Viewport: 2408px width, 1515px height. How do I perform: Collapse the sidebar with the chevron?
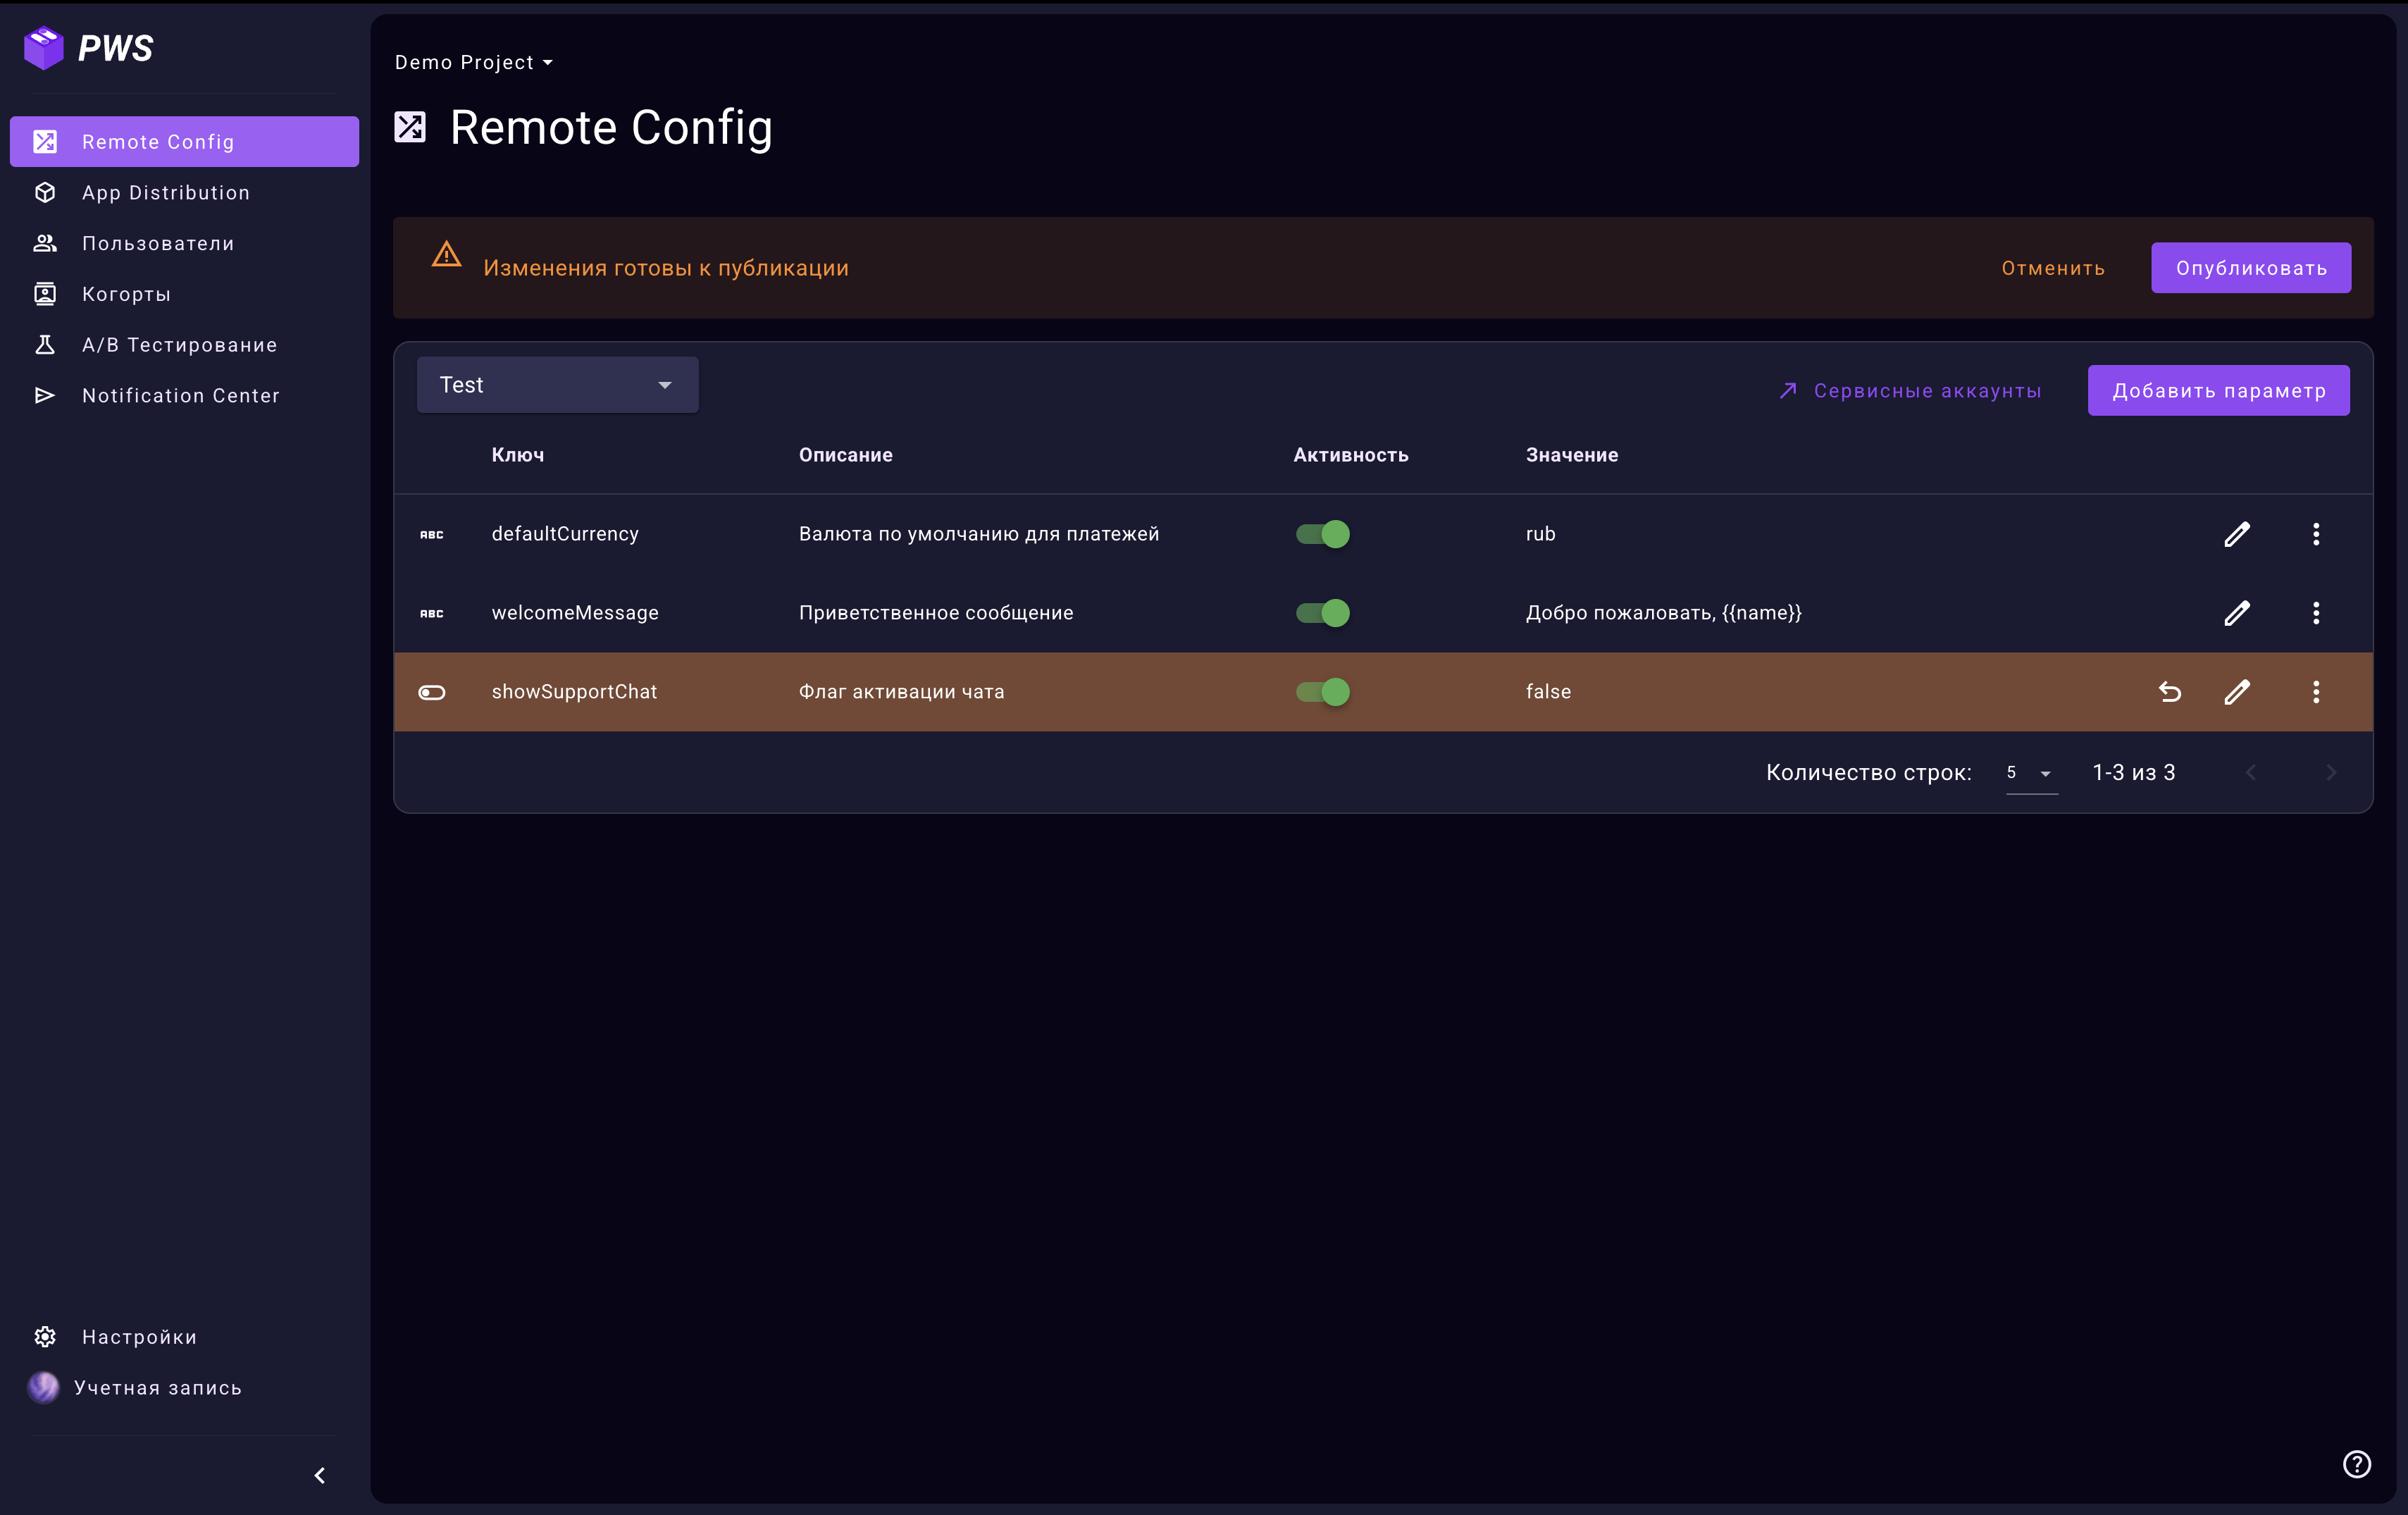pos(320,1475)
